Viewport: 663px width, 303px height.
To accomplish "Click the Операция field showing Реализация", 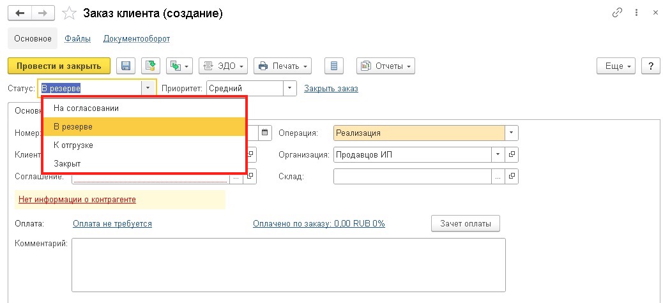I will point(419,133).
